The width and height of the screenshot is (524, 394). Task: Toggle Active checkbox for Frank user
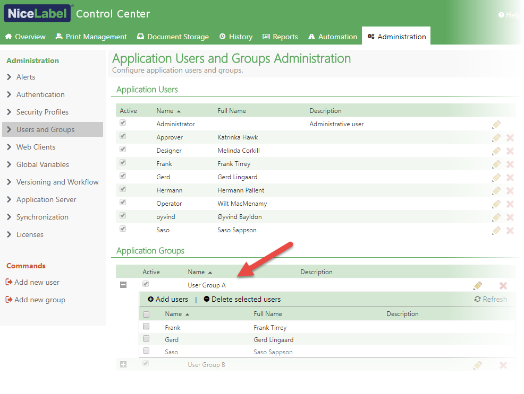(x=123, y=162)
